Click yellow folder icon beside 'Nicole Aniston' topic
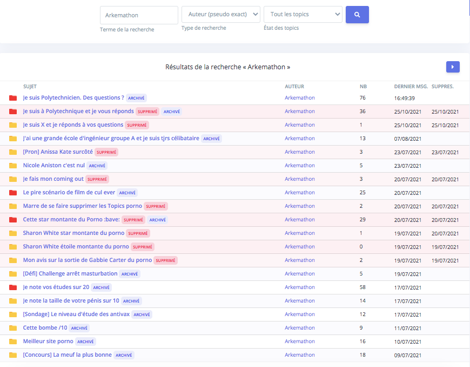Screen dimensions: 470x367 pyautogui.click(x=13, y=166)
